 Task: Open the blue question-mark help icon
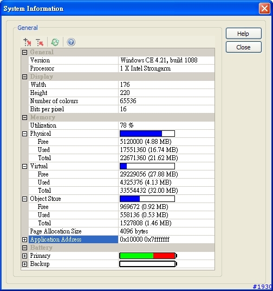pyautogui.click(x=71, y=42)
